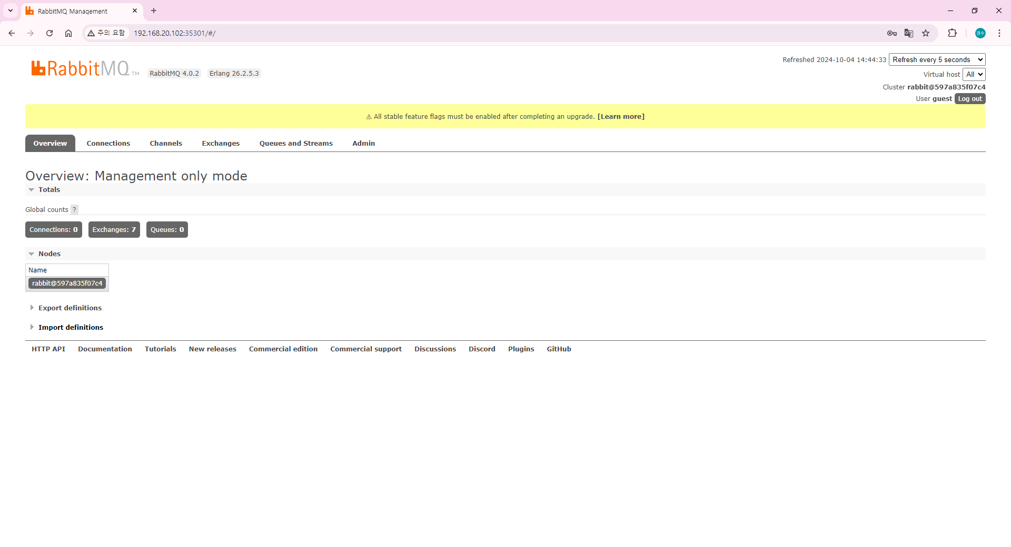Image resolution: width=1011 pixels, height=547 pixels.
Task: Click the Queues: 0 count button
Action: [167, 229]
